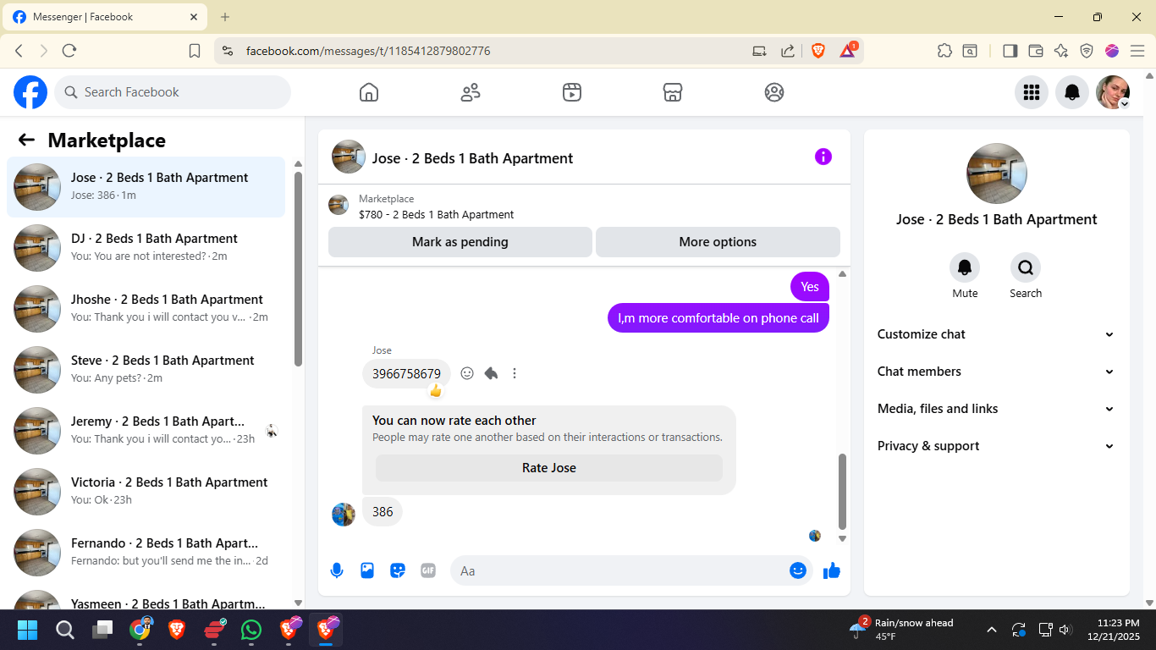Click the Facebook logo icon
The height and width of the screenshot is (650, 1156).
[x=30, y=92]
